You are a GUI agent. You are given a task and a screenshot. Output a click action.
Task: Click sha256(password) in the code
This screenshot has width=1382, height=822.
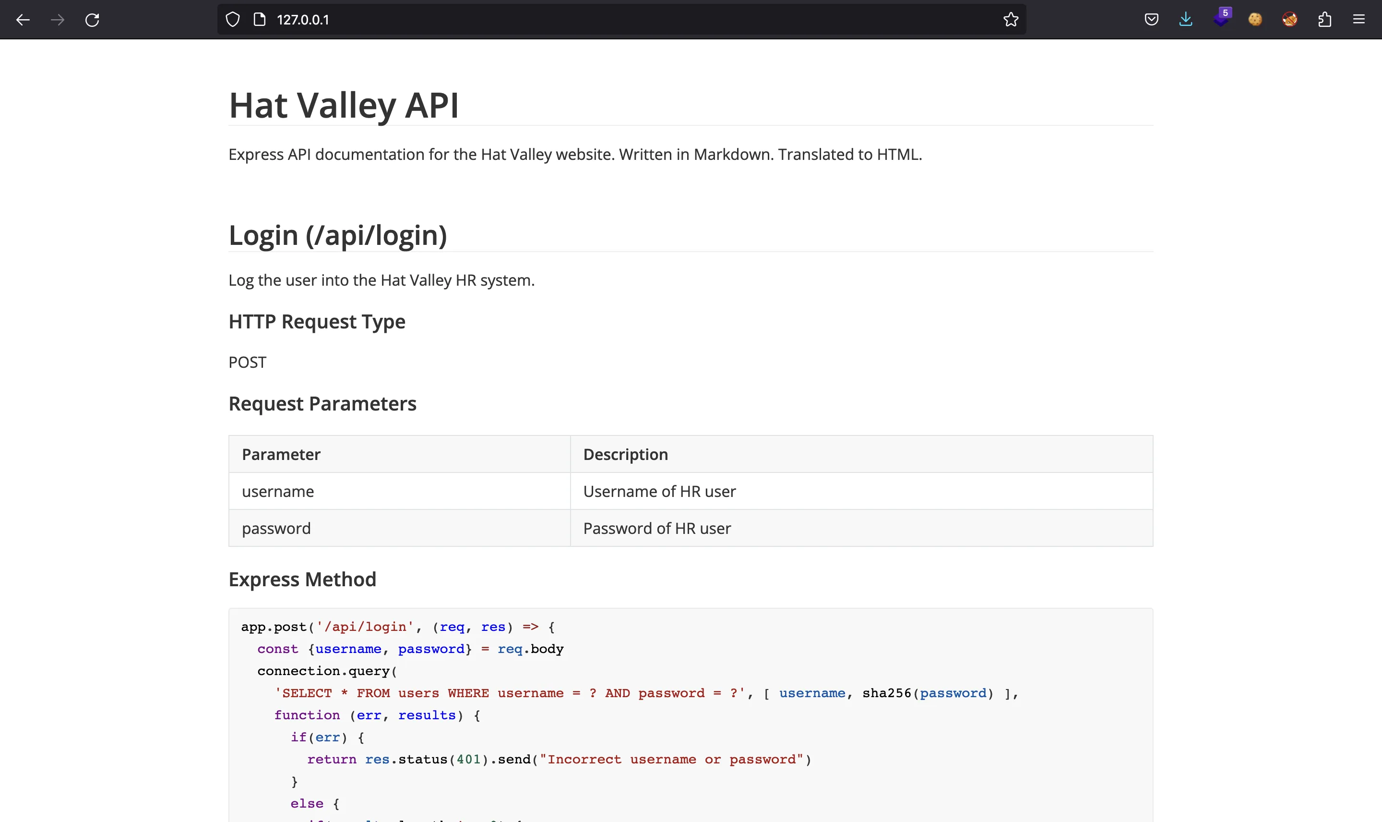point(928,693)
